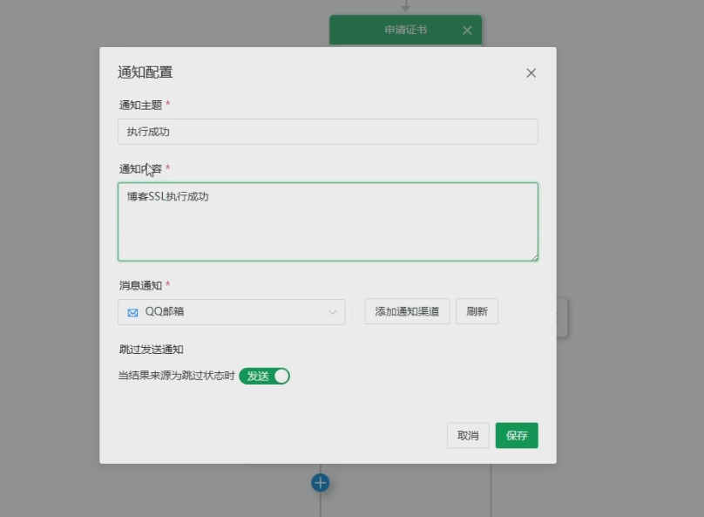Click the resize grip on the 通知内容 textarea
The height and width of the screenshot is (517, 704).
[x=535, y=256]
